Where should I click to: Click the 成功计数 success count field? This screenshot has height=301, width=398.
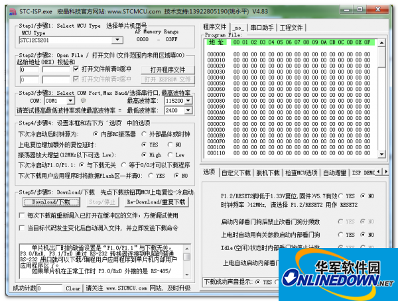pyautogui.click(x=50, y=288)
